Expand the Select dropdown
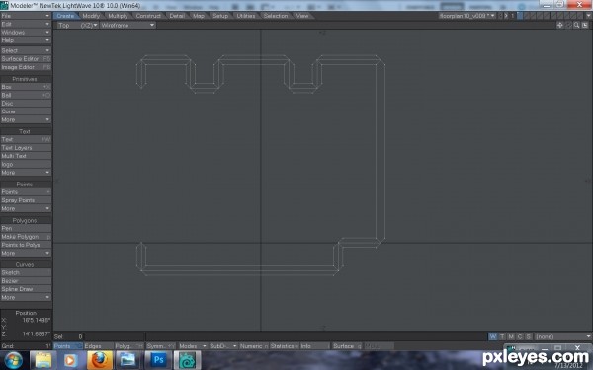 (26, 50)
